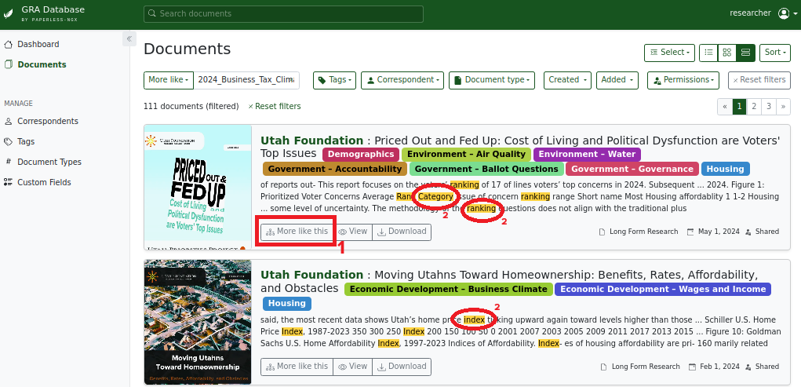View the Moving Utahns Toward Homeownership document
Screen dimensions: 801x387
[x=352, y=367]
